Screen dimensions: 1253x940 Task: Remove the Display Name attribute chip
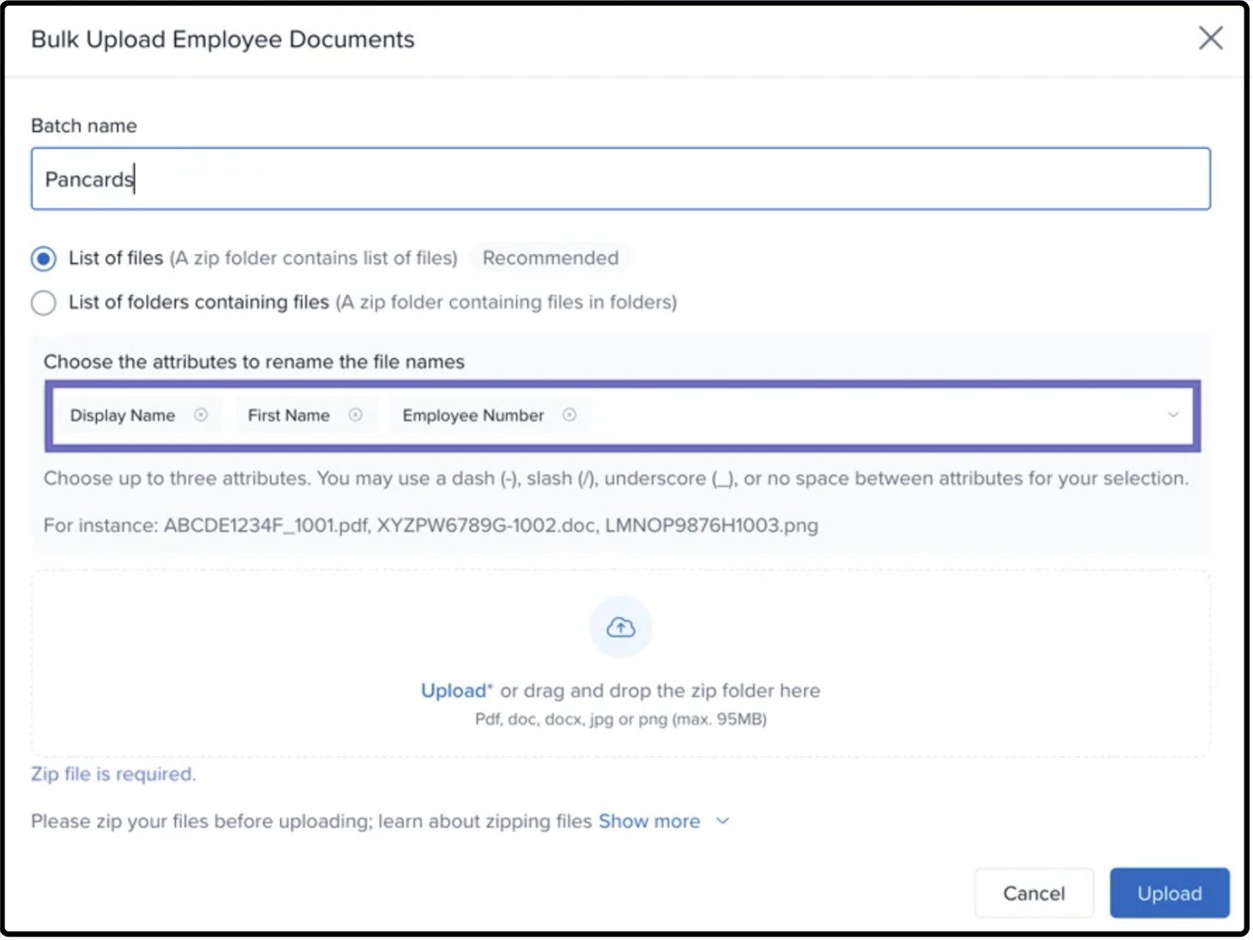click(x=201, y=415)
